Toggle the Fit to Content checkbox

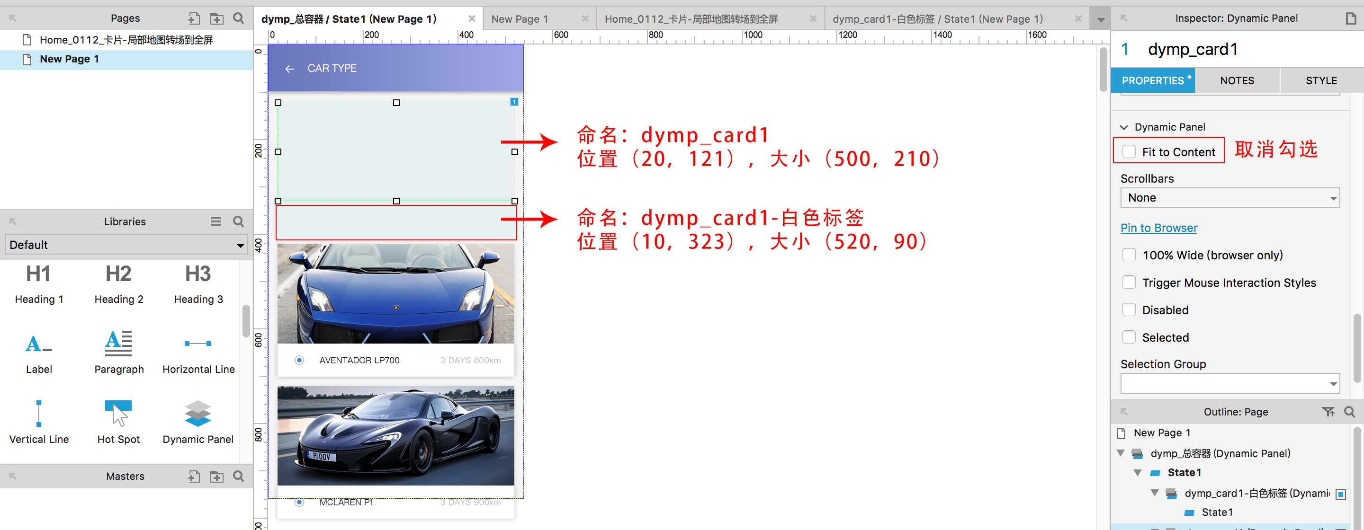[1129, 152]
